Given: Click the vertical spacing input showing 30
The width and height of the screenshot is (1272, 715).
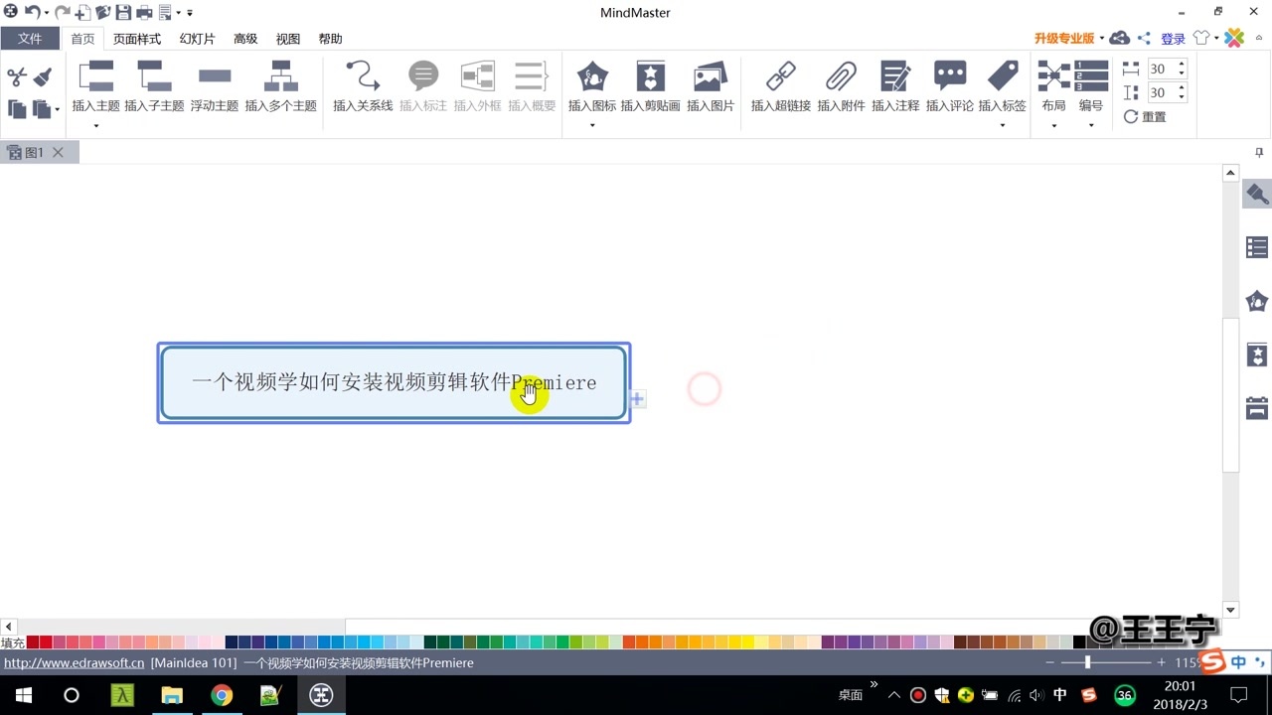Looking at the screenshot, I should pyautogui.click(x=1161, y=92).
